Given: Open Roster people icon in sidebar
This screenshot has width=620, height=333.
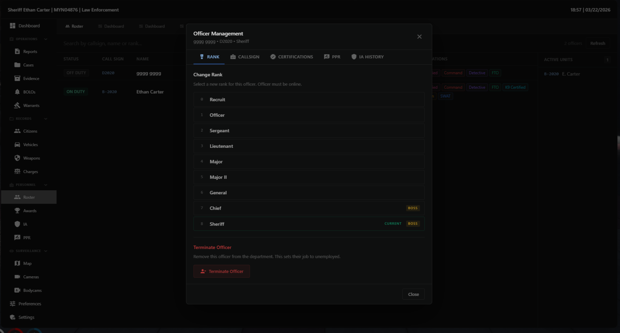Looking at the screenshot, I should pyautogui.click(x=17, y=197).
